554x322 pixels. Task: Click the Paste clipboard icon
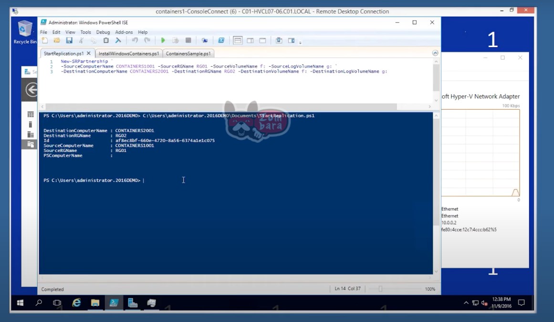click(106, 41)
